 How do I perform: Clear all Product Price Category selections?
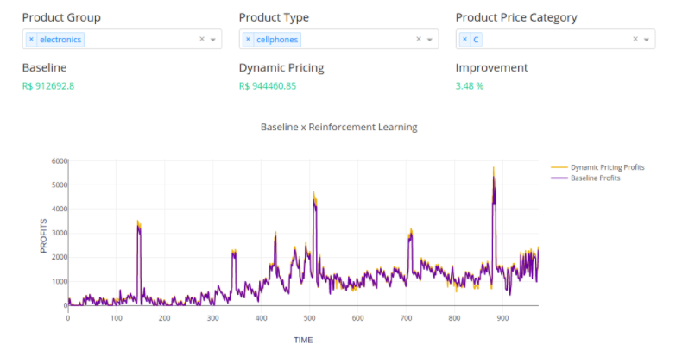point(635,39)
